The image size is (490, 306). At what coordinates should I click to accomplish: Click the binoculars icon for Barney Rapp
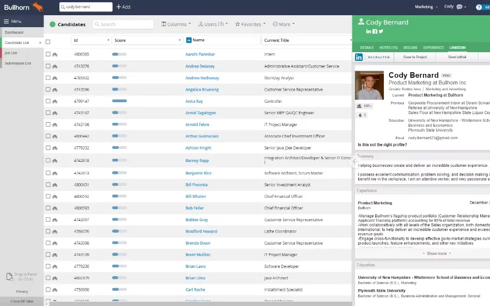pyautogui.click(x=55, y=160)
